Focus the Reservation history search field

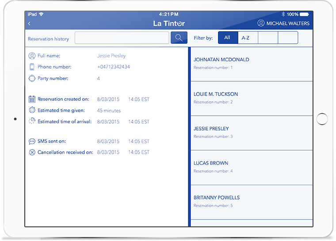[122, 38]
